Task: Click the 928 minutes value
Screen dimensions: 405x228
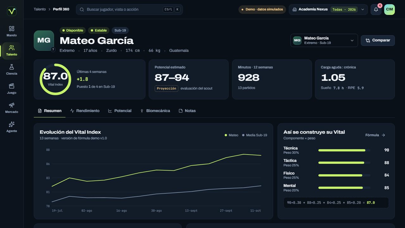Action: tap(249, 78)
